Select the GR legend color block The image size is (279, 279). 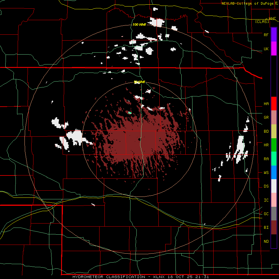click(x=274, y=117)
